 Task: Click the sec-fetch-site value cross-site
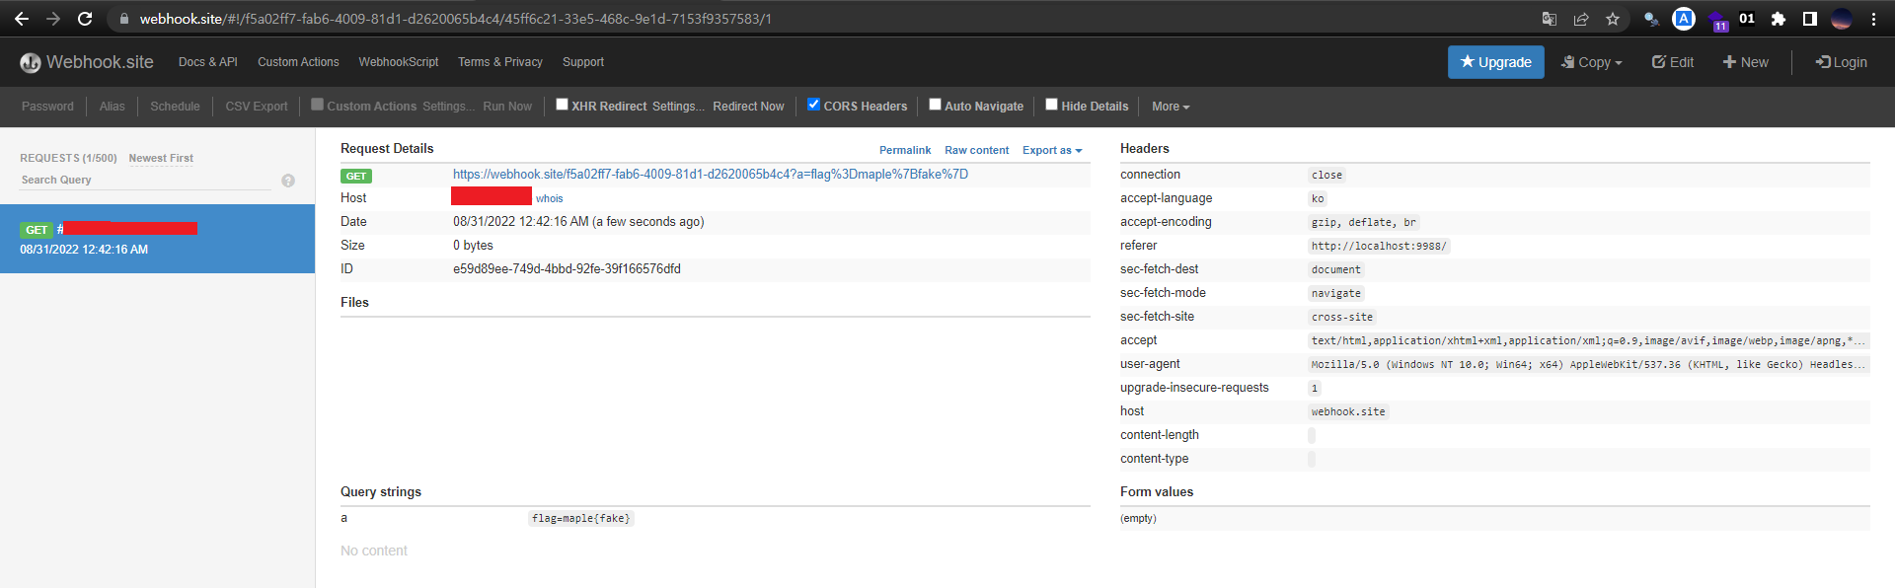coord(1341,317)
